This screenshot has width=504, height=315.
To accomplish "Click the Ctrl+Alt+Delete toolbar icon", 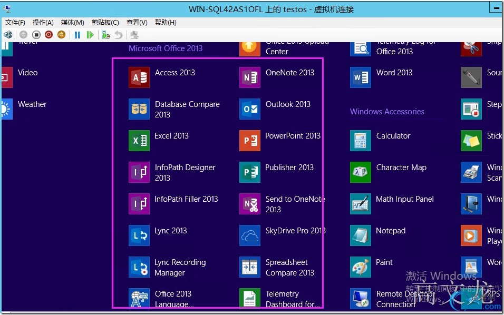I will click(x=8, y=35).
